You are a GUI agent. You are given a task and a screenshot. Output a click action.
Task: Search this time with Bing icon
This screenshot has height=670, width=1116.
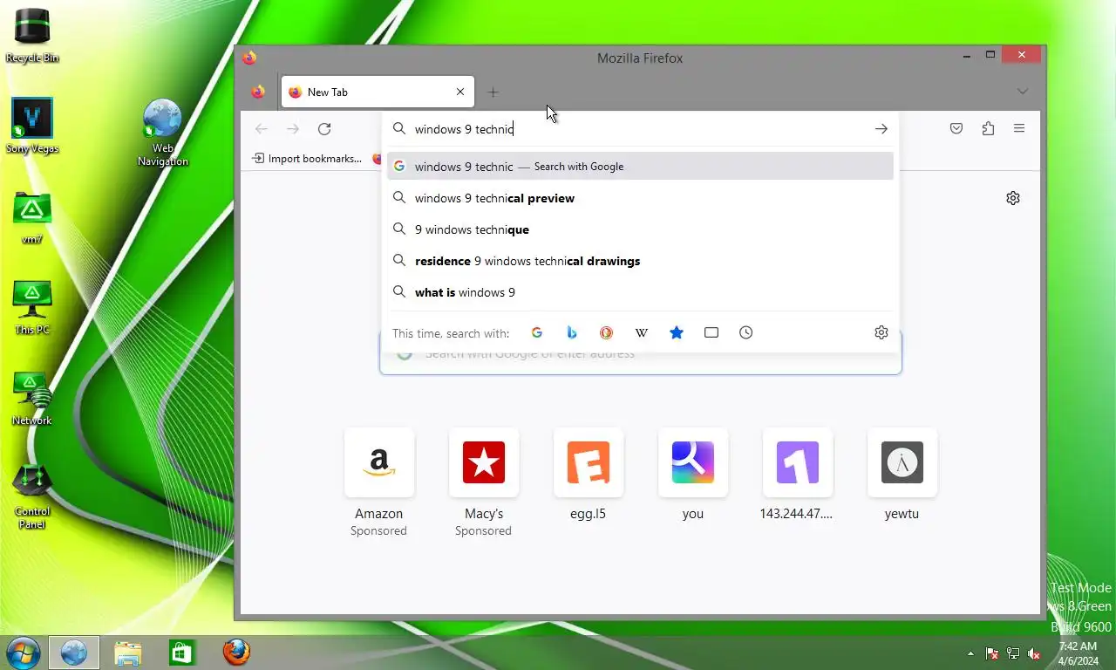click(x=572, y=332)
